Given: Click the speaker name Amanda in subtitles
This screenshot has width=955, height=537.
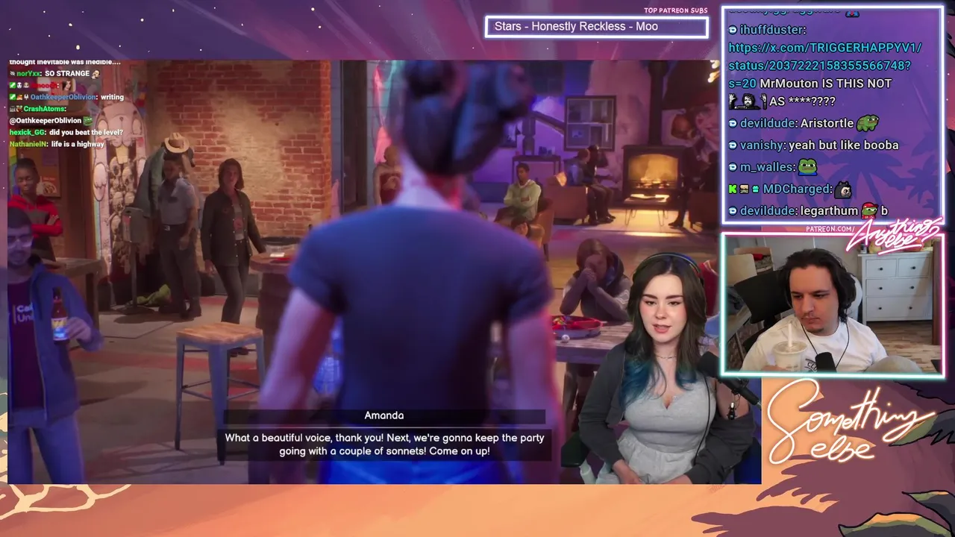Looking at the screenshot, I should coord(383,415).
